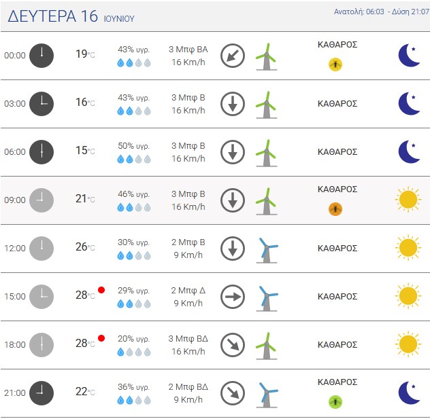Click the green wind turbine at 18:00
The height and width of the screenshot is (419, 430).
click(266, 346)
